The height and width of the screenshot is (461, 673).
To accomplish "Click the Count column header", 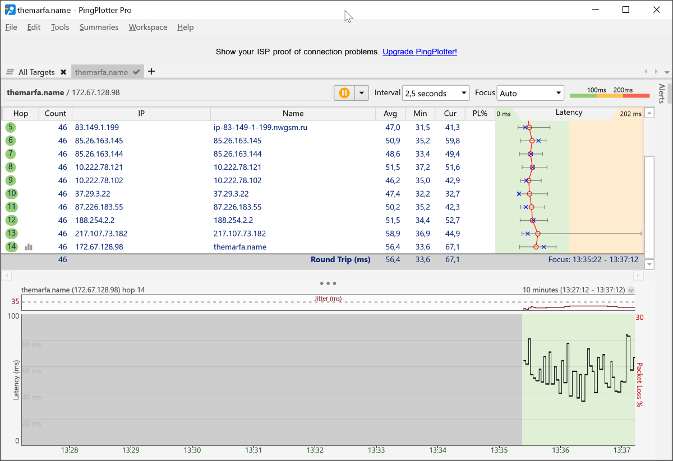I will (56, 113).
